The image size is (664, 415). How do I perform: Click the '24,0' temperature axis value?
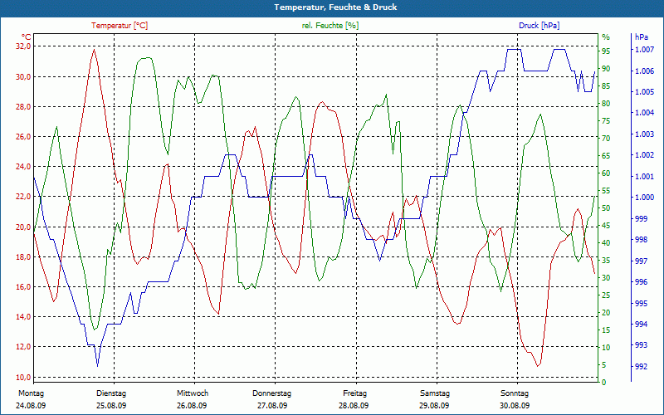tap(23, 167)
